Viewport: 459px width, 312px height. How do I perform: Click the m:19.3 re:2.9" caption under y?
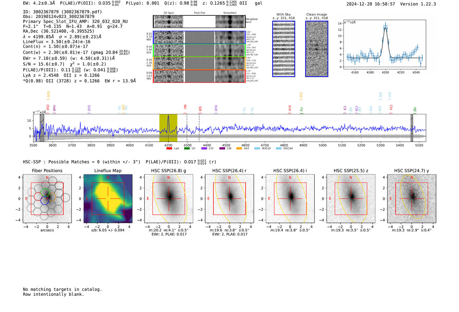[x=412, y=230]
